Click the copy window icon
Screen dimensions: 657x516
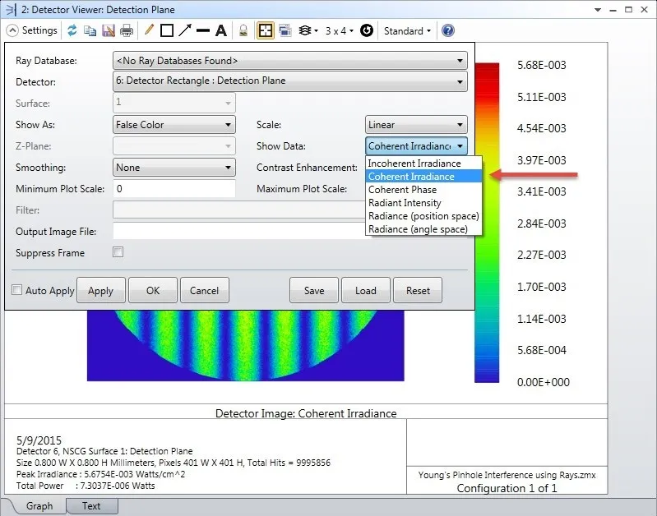click(90, 30)
